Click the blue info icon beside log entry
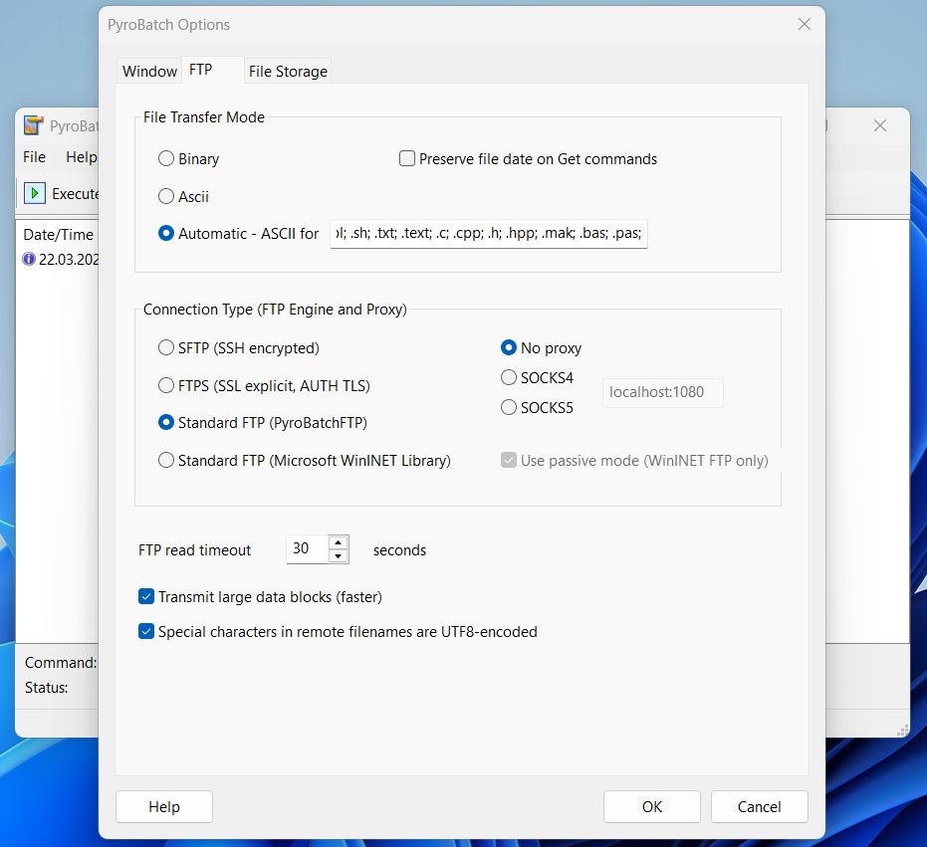This screenshot has width=927, height=847. pyautogui.click(x=29, y=259)
